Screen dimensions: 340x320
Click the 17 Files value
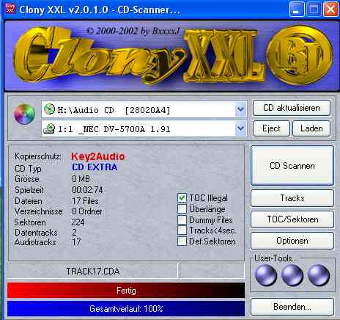pyautogui.click(x=85, y=201)
